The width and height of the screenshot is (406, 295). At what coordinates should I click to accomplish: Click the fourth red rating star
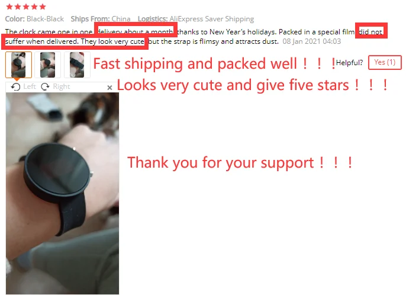34,7
